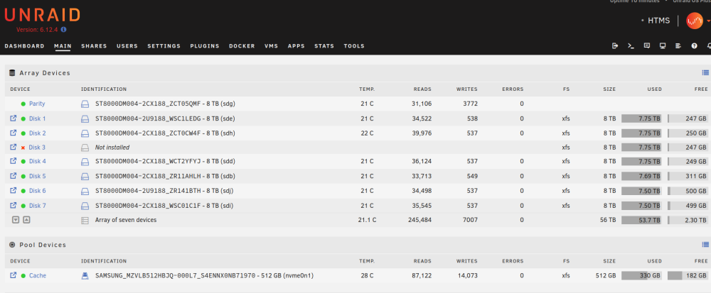The width and height of the screenshot is (711, 293).
Task: Click the Pool Devices section heading
Action: pos(43,245)
